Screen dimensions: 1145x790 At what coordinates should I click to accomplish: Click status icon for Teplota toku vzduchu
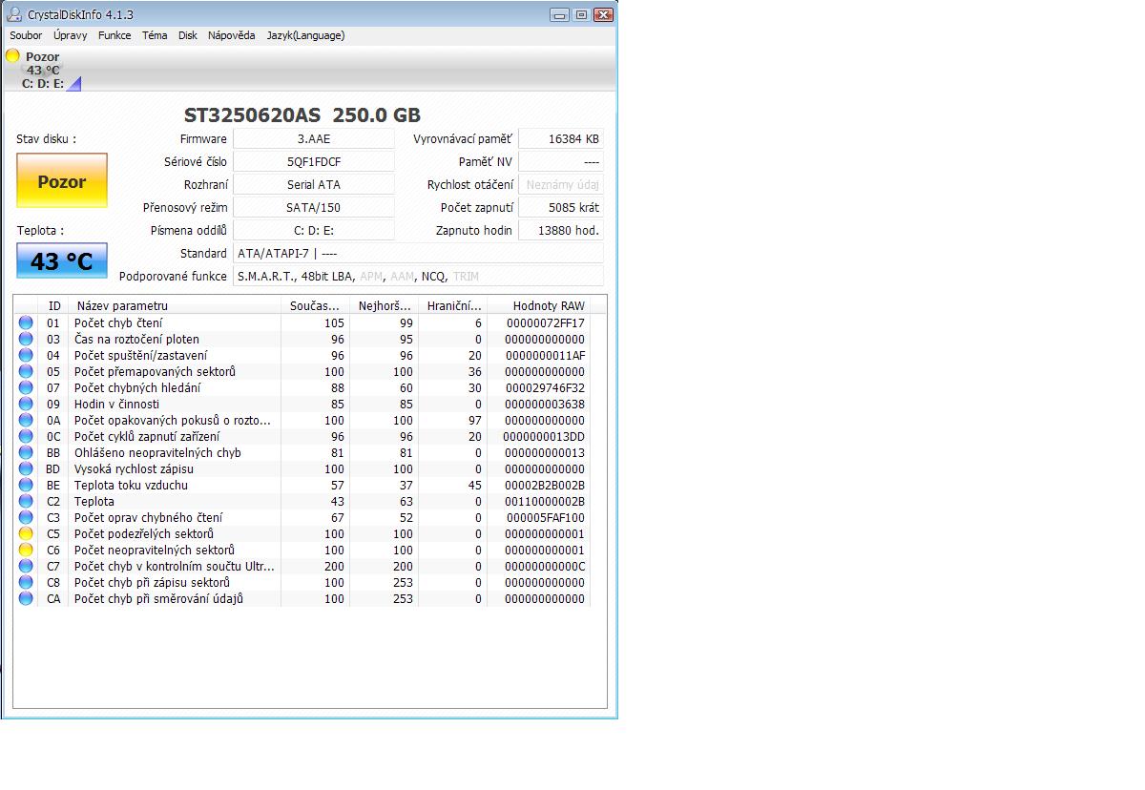26,486
